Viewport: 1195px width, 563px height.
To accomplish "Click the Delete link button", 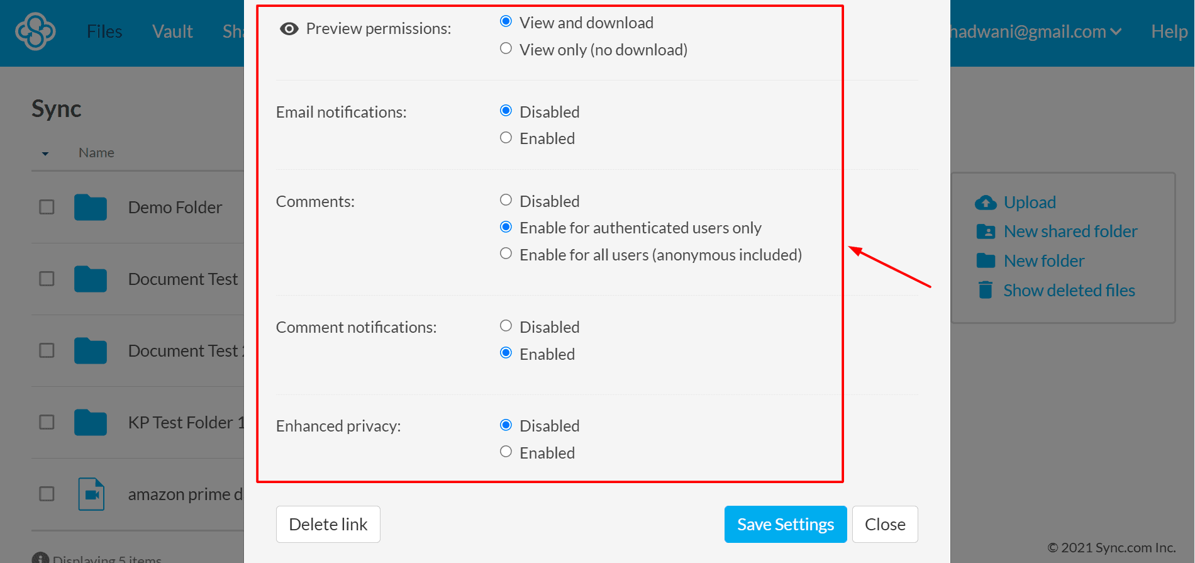I will (328, 524).
